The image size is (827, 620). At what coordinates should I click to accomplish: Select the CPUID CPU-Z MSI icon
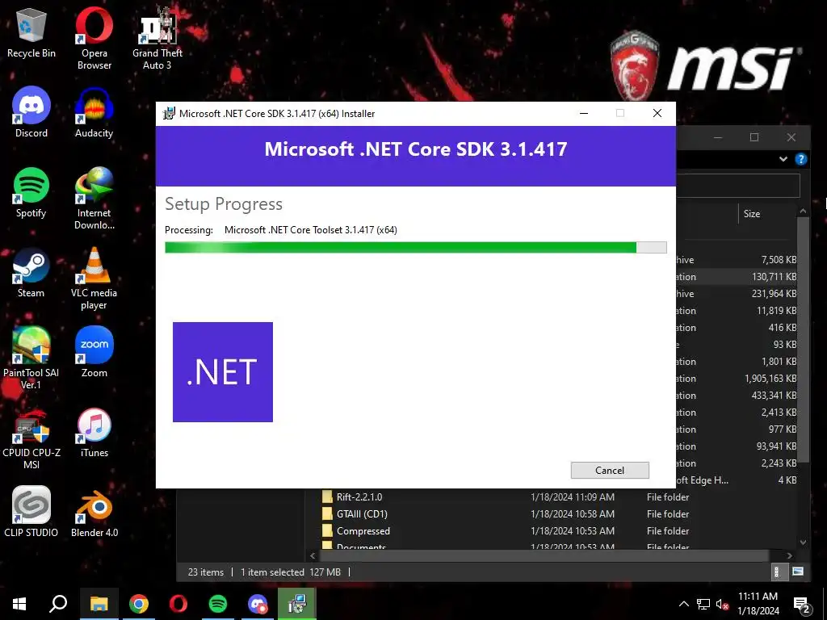tap(31, 438)
